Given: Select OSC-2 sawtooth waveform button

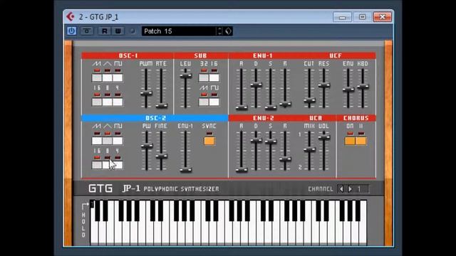Looking at the screenshot, I should coord(97,141).
